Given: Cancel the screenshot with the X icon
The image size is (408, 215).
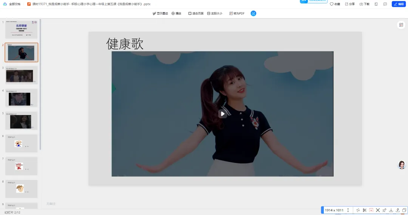Looking at the screenshot, I should [378, 210].
